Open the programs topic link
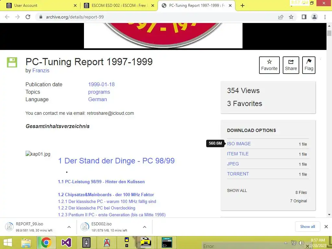Image resolution: width=332 pixels, height=249 pixels. click(99, 92)
